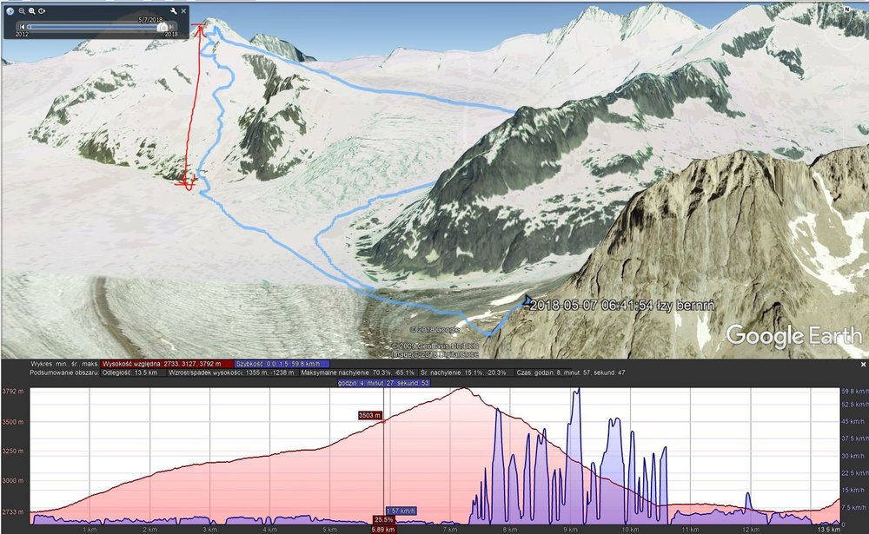Screen dimensions: 869x534
Task: Toggle the Szybkość speed series
Action: pos(282,364)
